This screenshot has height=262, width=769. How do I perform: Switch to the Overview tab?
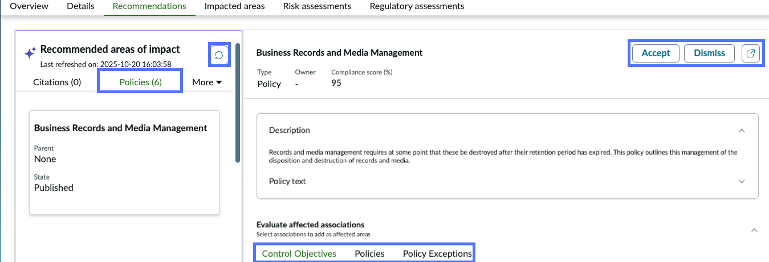click(x=30, y=6)
